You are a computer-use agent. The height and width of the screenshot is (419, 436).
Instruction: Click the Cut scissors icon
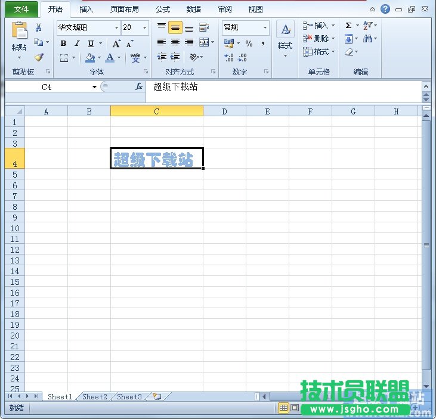click(x=39, y=28)
